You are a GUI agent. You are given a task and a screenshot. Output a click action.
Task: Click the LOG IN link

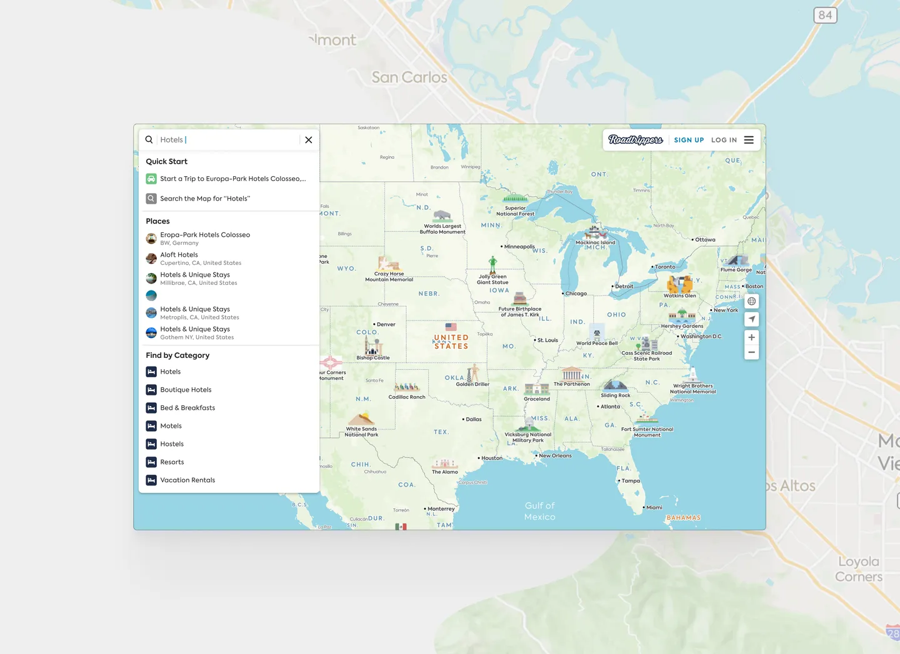point(724,140)
